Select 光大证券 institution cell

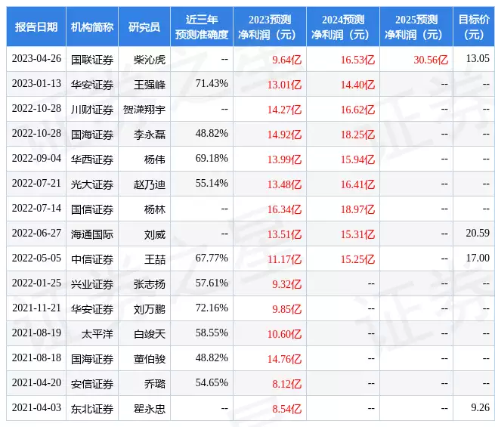(92, 184)
